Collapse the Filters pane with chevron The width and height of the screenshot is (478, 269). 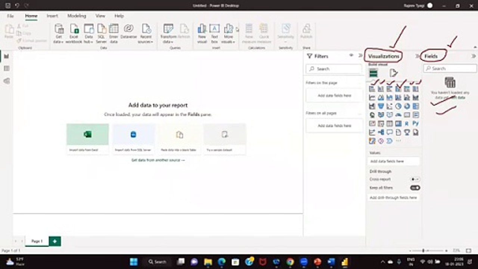pos(360,55)
